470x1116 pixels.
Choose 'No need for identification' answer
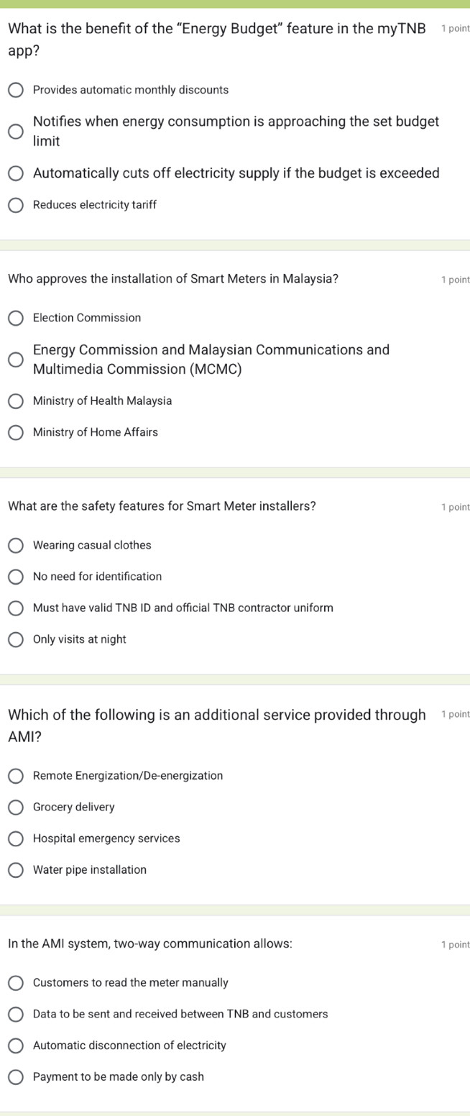[15, 577]
